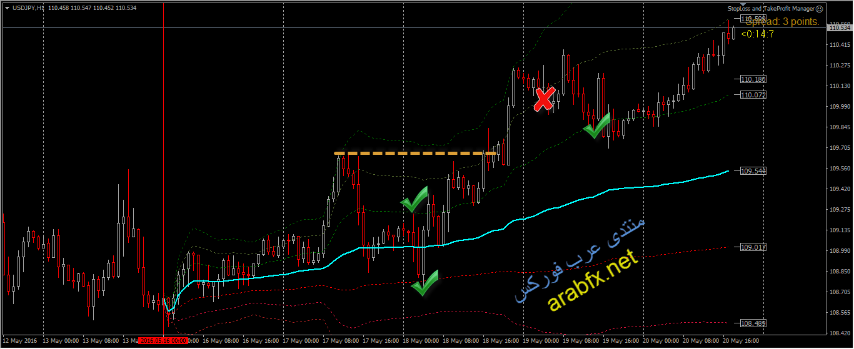Click 17 May 00:00 on the time axis
The width and height of the screenshot is (854, 349).
point(301,342)
